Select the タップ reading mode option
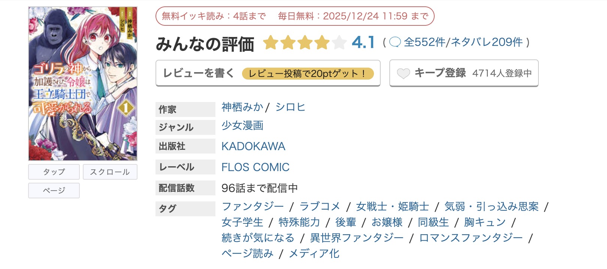 [x=54, y=172]
